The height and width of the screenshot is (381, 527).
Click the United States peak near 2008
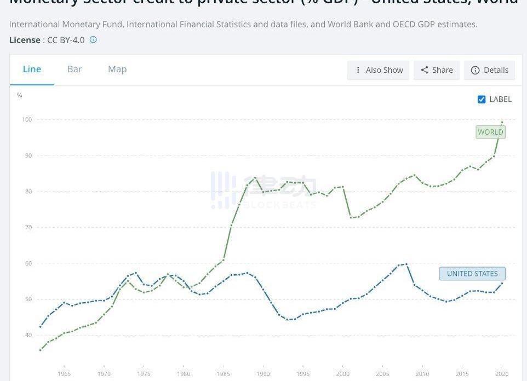tap(406, 264)
